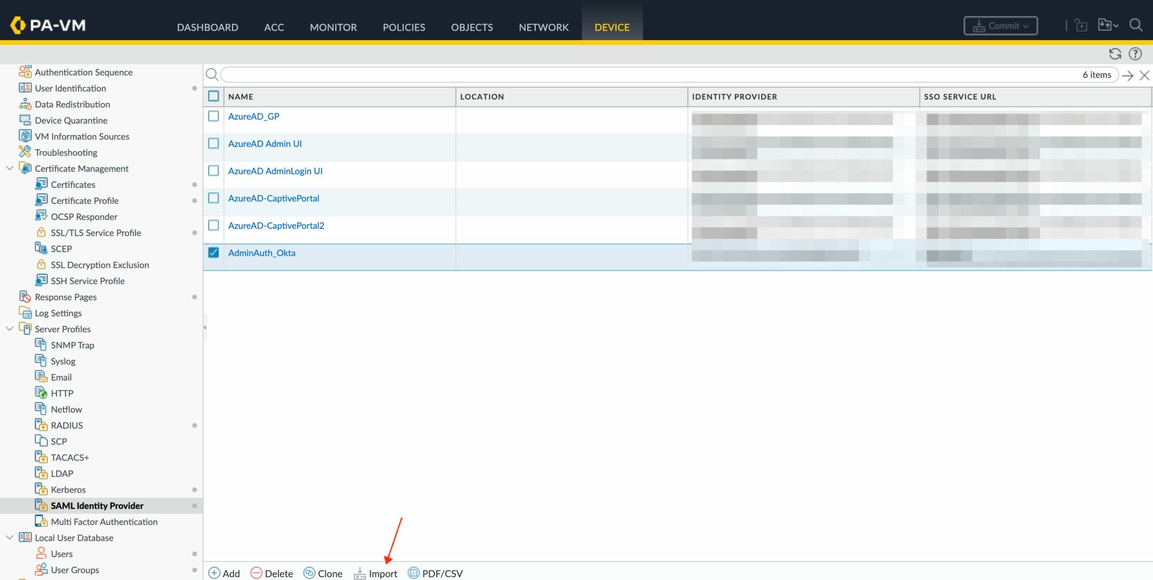Collapse the Certificate Management tree
Screen dimensions: 1153x580
9,168
